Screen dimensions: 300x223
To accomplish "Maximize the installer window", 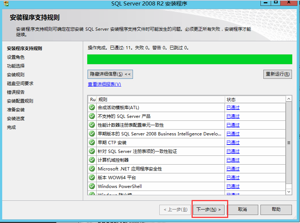I will tap(276, 3).
